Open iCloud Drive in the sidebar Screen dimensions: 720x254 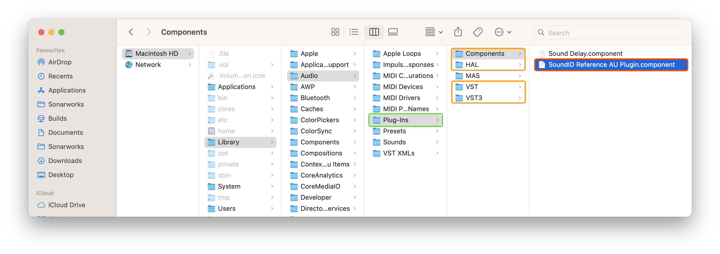(x=61, y=205)
